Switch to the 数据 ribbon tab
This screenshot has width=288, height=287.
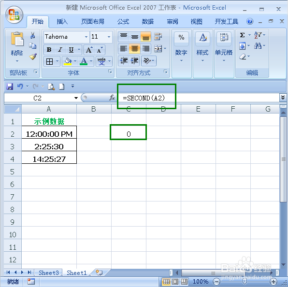(x=148, y=22)
